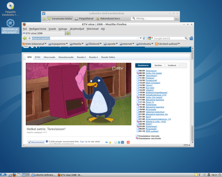Click Otsing search field in tarkvarakeskus

click(x=152, y=19)
